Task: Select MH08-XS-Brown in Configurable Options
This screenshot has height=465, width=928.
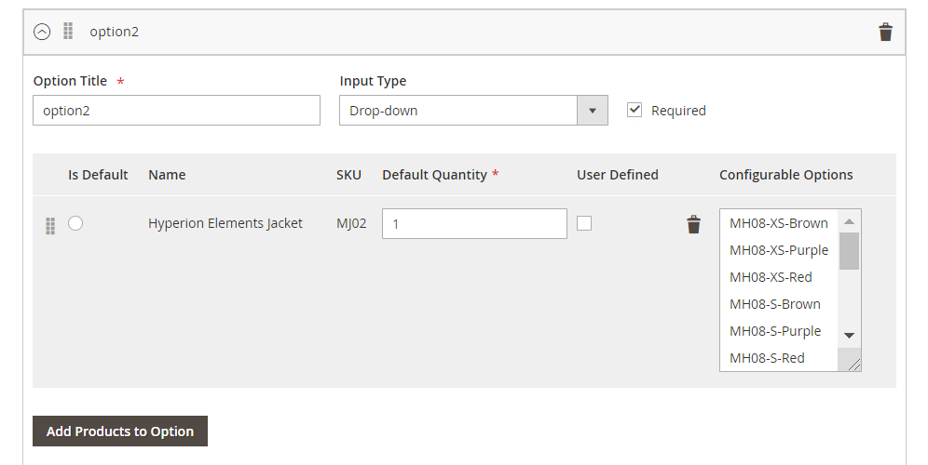Action: (x=778, y=223)
